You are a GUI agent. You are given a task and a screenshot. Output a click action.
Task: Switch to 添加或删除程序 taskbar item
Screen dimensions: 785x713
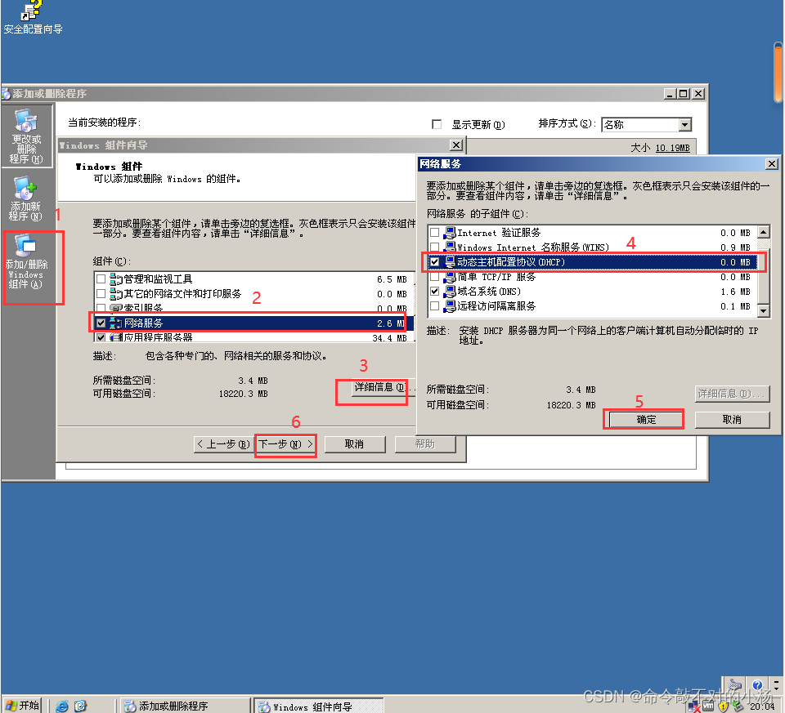pos(184,706)
